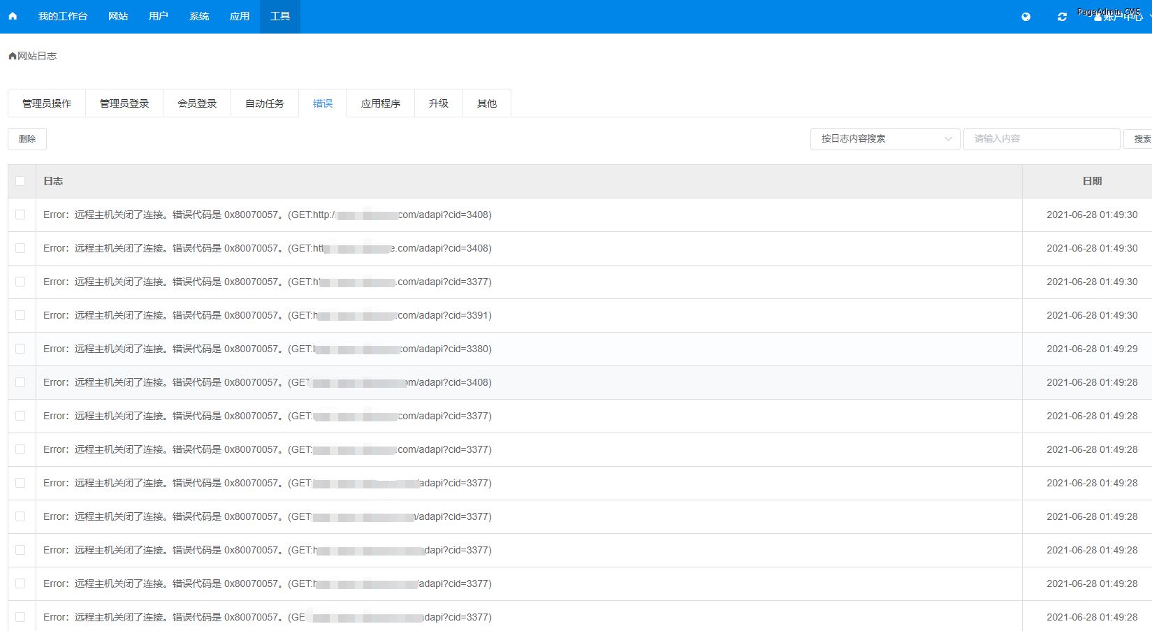Check the cid=3377 row dated 01:49:30
Image resolution: width=1152 pixels, height=631 pixels.
pos(20,282)
